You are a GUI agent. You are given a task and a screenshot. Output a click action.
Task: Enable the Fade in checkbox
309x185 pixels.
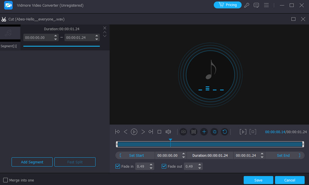point(118,166)
